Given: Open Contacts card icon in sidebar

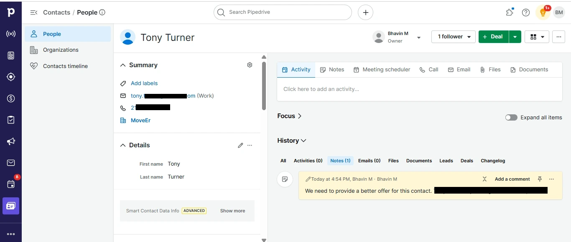Looking at the screenshot, I should pos(11,206).
